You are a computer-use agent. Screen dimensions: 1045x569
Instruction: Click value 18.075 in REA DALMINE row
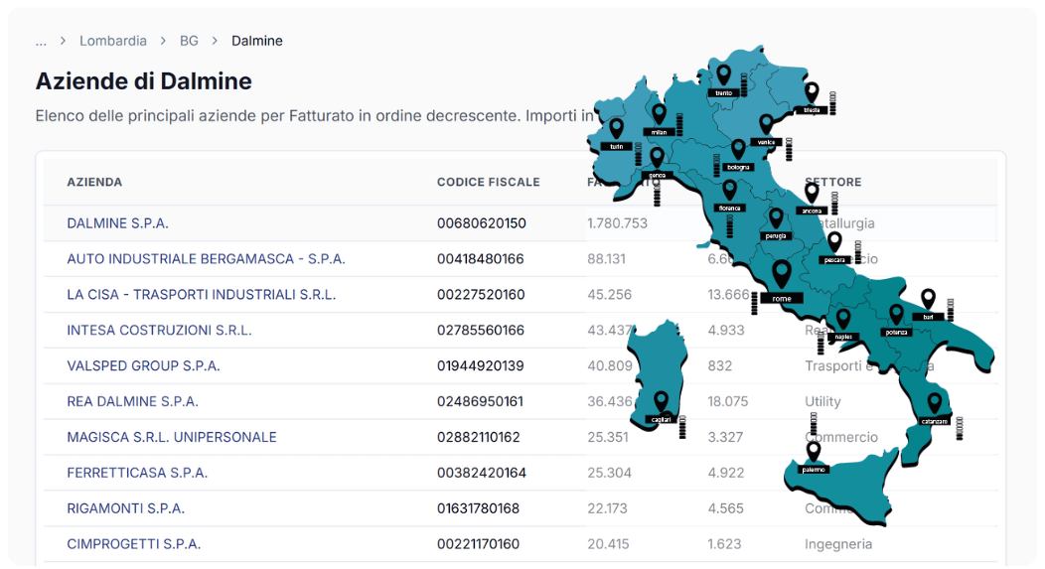tap(728, 401)
